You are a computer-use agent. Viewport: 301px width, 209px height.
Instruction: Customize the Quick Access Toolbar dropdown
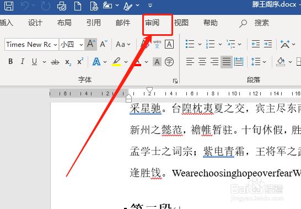point(150,6)
